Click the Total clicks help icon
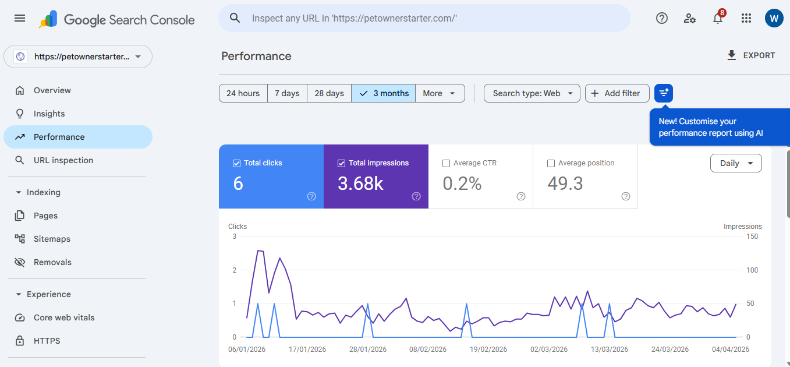 coord(311,196)
